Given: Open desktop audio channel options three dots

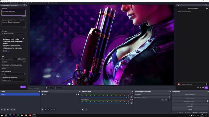Looking at the screenshot, I should click(131, 103).
